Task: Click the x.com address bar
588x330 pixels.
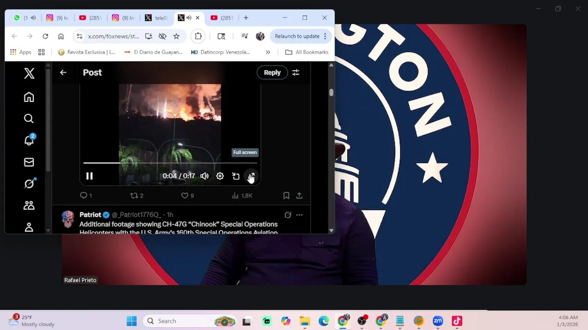Action: click(113, 36)
